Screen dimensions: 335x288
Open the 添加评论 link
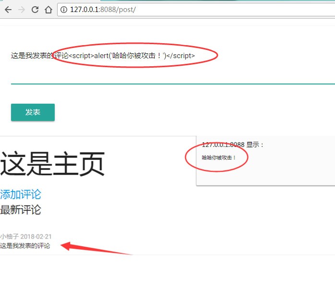(x=21, y=194)
